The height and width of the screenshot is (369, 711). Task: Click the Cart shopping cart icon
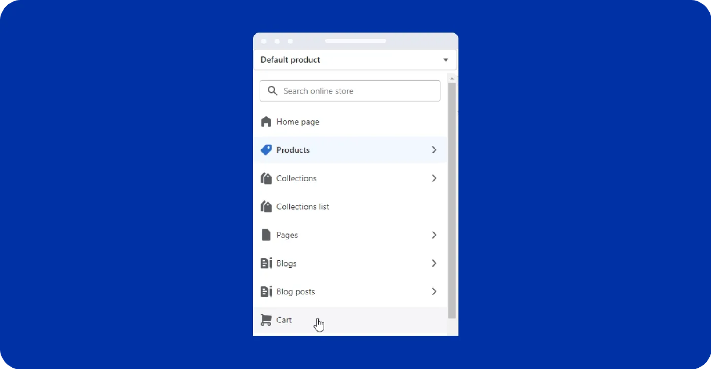click(266, 320)
